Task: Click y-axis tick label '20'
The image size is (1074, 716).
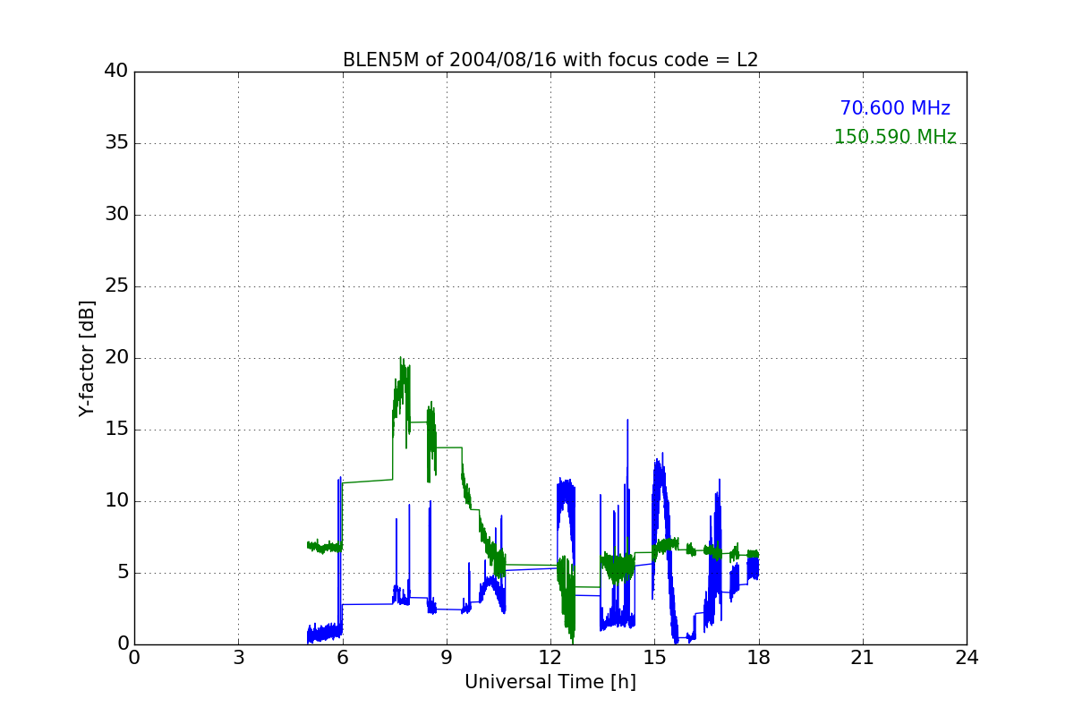Action: point(116,358)
